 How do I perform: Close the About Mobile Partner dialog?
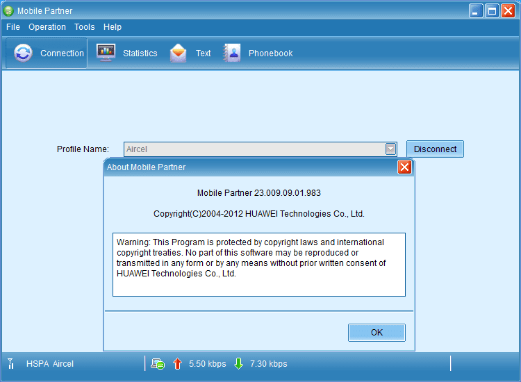[404, 167]
